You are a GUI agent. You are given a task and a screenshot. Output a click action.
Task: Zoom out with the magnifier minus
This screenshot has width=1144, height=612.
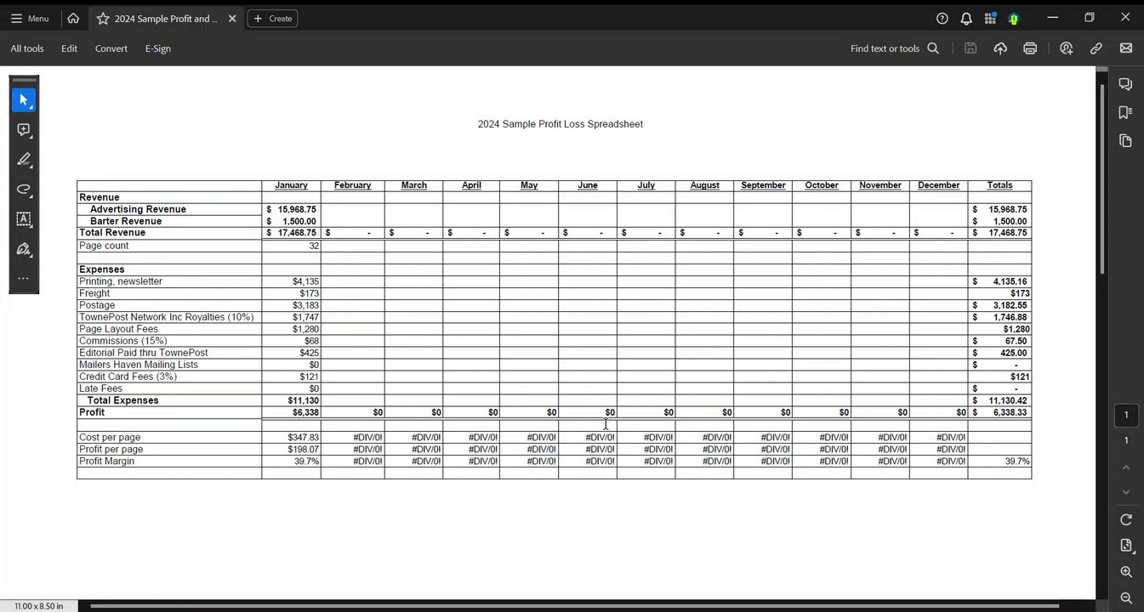point(1126,598)
